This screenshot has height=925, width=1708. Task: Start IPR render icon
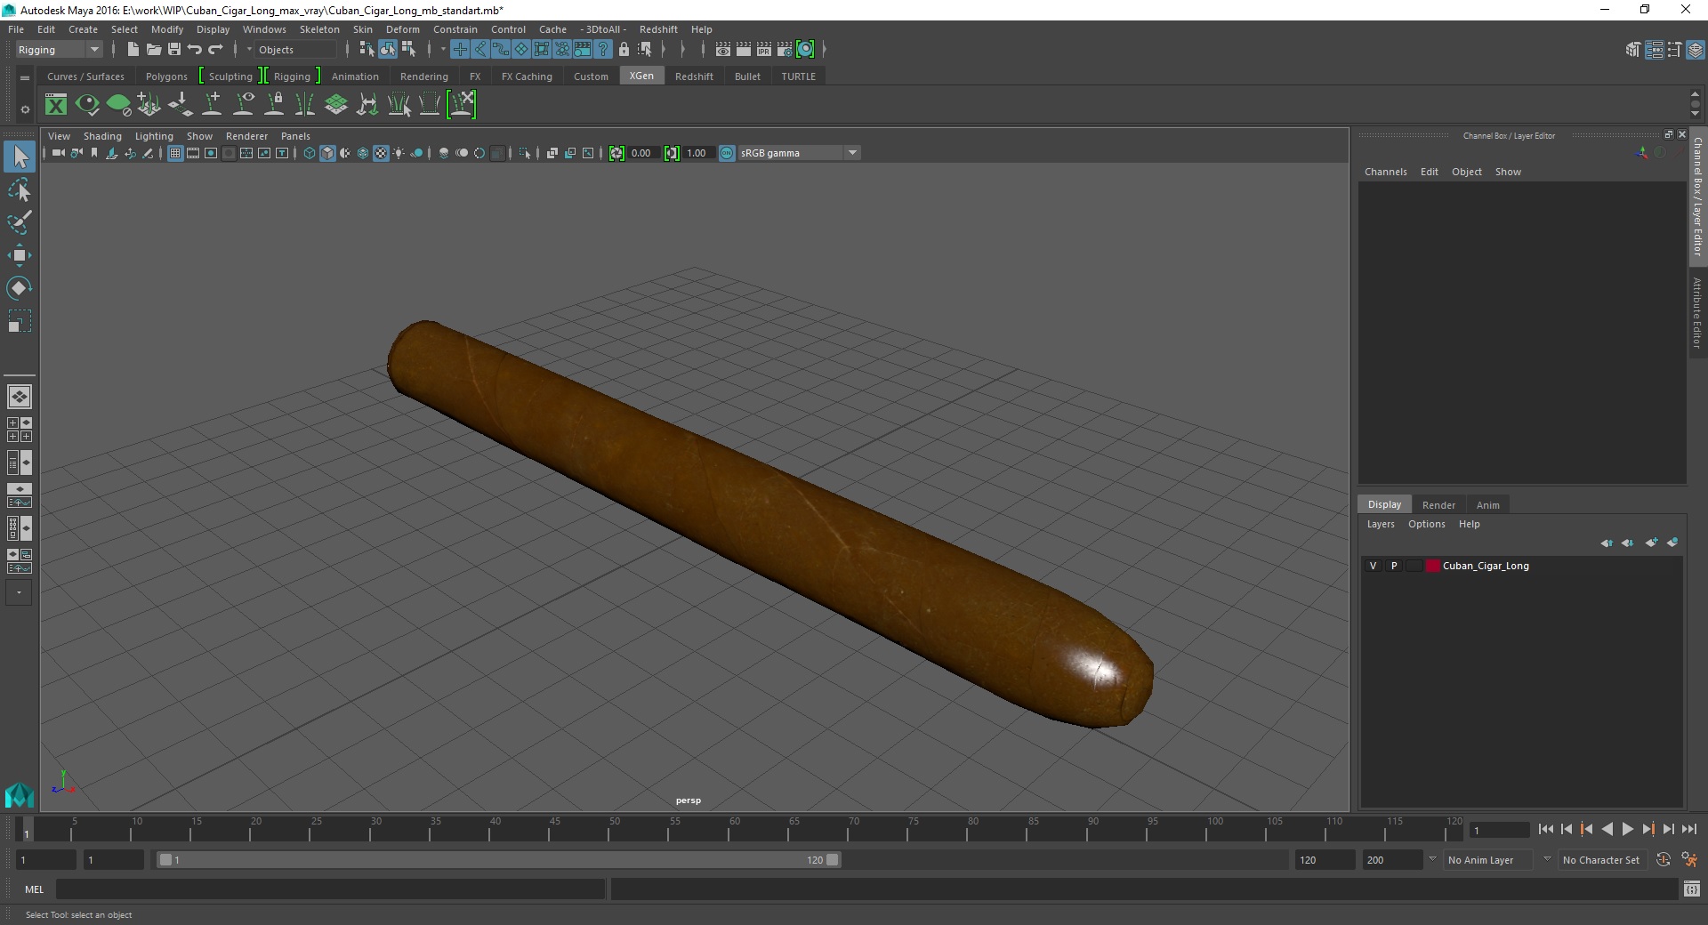point(764,50)
